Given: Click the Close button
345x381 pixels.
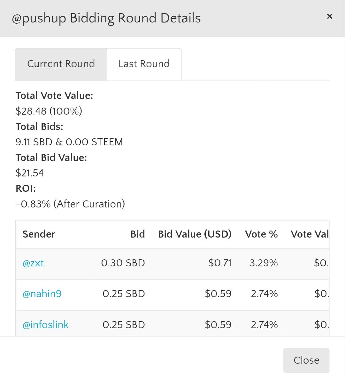Looking at the screenshot, I should [x=306, y=360].
